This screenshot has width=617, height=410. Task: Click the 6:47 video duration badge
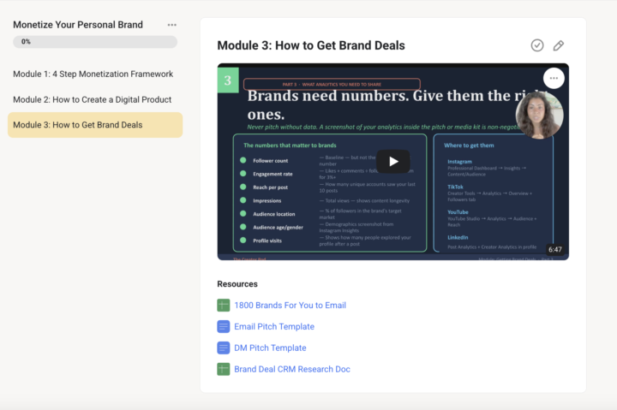554,250
